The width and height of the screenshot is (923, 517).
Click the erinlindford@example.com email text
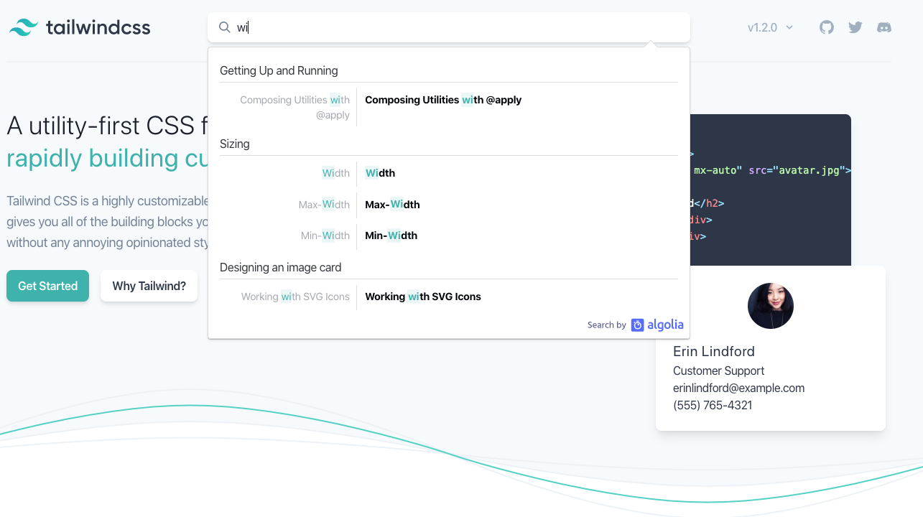(738, 388)
